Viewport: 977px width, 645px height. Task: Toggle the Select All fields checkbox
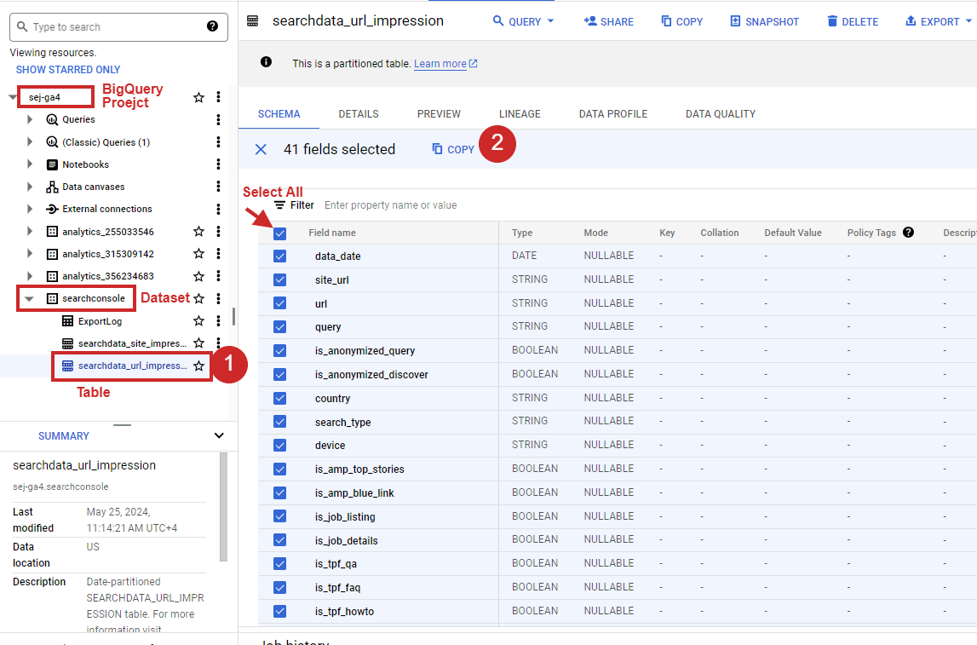[280, 232]
